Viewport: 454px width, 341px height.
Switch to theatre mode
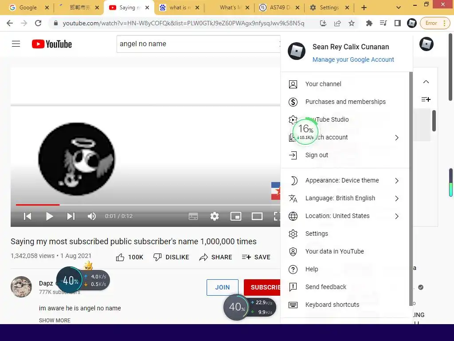tap(257, 216)
